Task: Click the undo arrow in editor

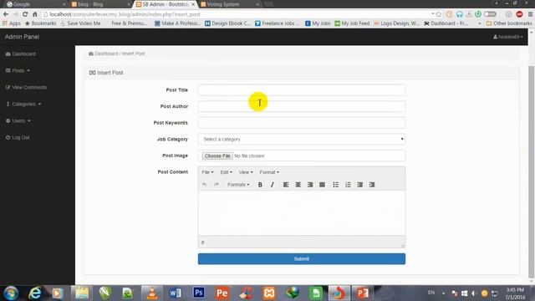Action: (205, 184)
